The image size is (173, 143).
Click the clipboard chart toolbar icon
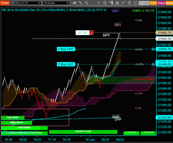[129, 3]
